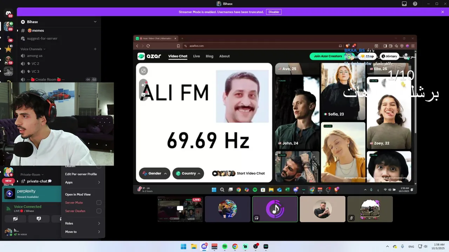The image size is (449, 252).
Task: Open the Azar About tab
Action: point(224,56)
